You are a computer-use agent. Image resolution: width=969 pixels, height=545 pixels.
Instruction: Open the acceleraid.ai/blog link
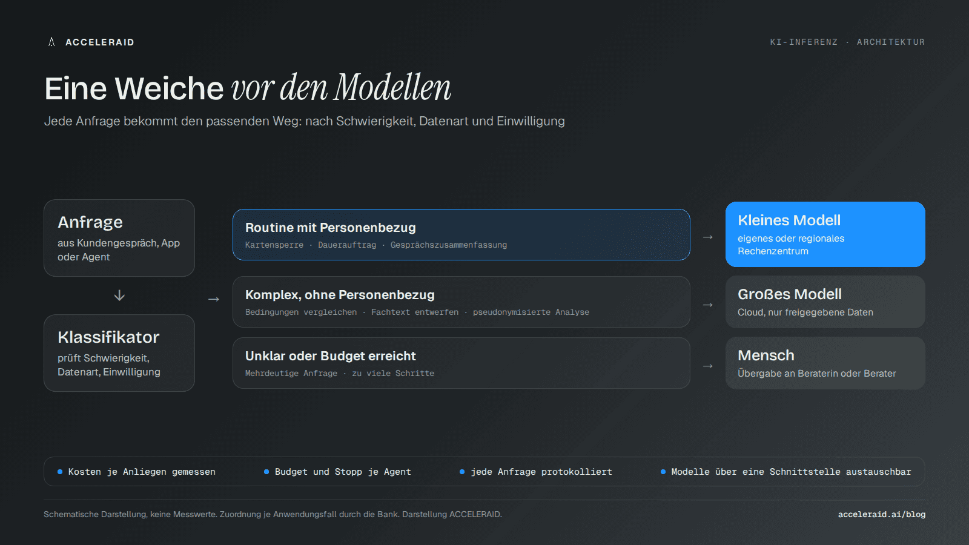pos(882,515)
